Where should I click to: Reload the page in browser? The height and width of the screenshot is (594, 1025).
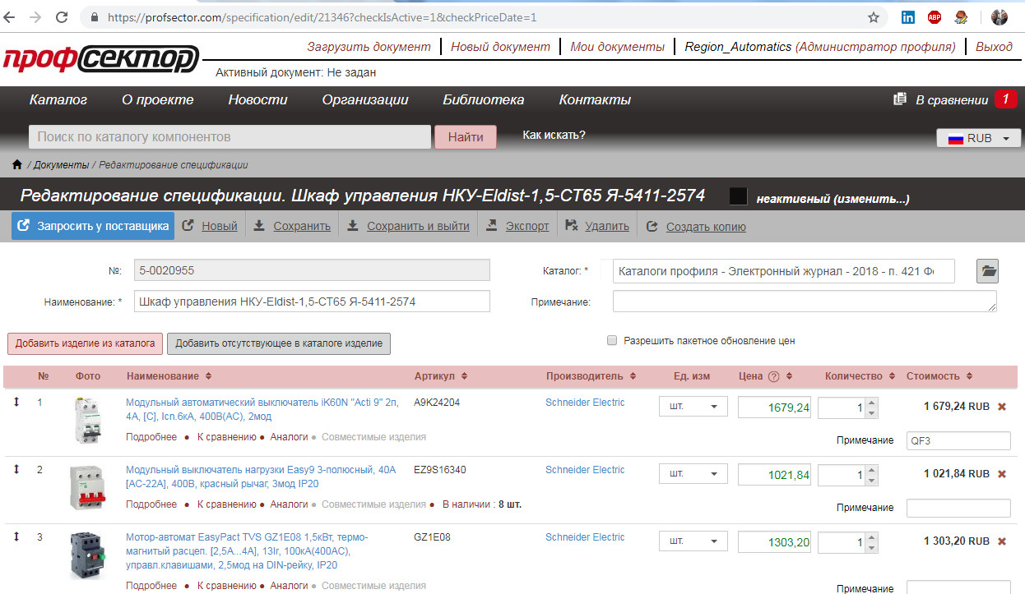pyautogui.click(x=62, y=17)
